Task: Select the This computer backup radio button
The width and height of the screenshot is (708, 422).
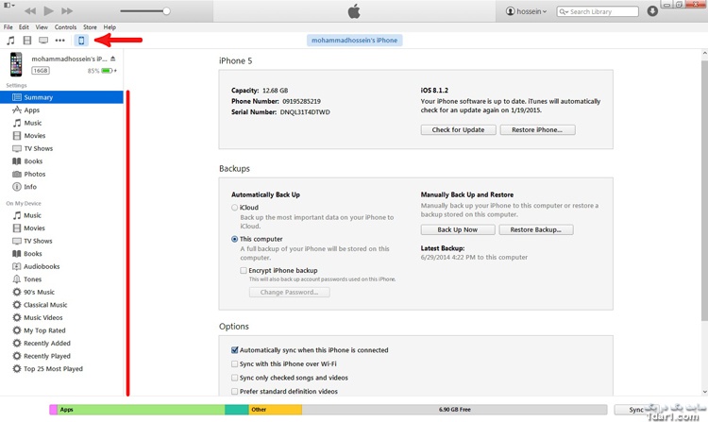Action: (234, 239)
